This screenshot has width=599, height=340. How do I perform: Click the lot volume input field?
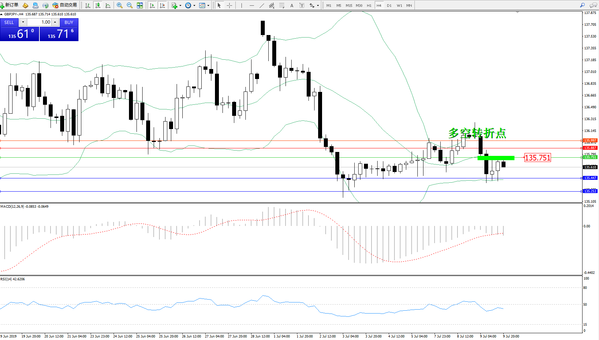coord(39,22)
